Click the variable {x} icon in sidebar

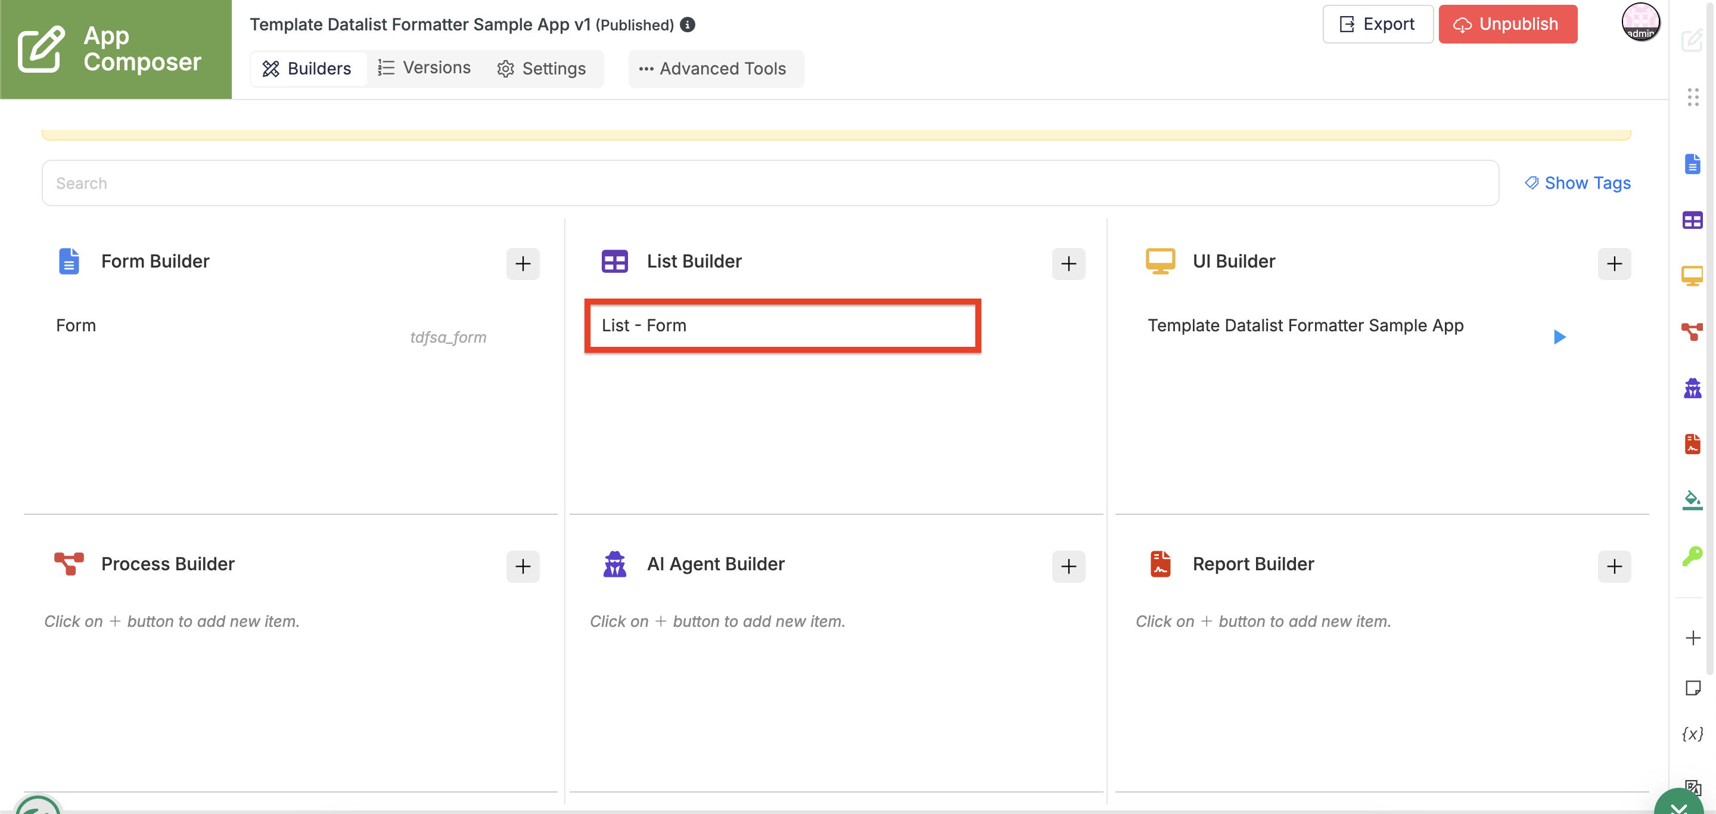coord(1692,734)
